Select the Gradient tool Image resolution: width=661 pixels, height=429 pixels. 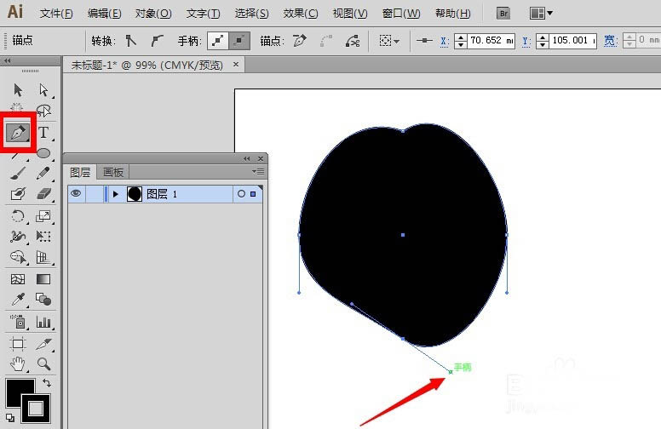pos(43,279)
